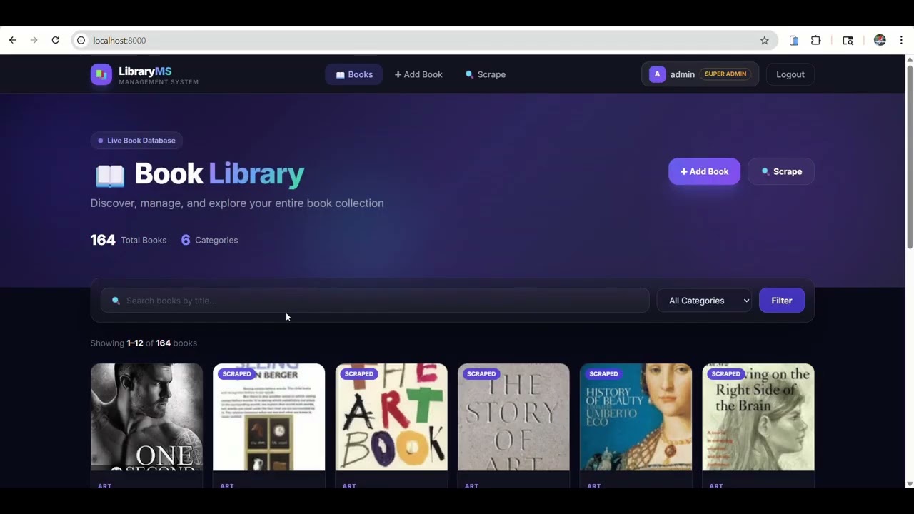Screen dimensions: 914x514
Task: Click the open book emoji beside Book Library
Action: pos(110,174)
